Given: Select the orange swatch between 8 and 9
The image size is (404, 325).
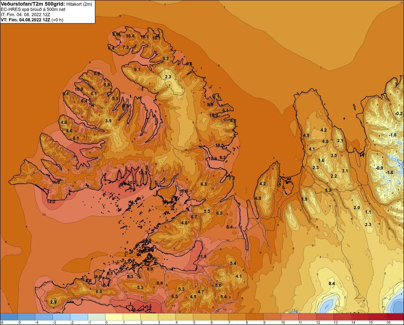Looking at the screenshot, I should coord(255,317).
